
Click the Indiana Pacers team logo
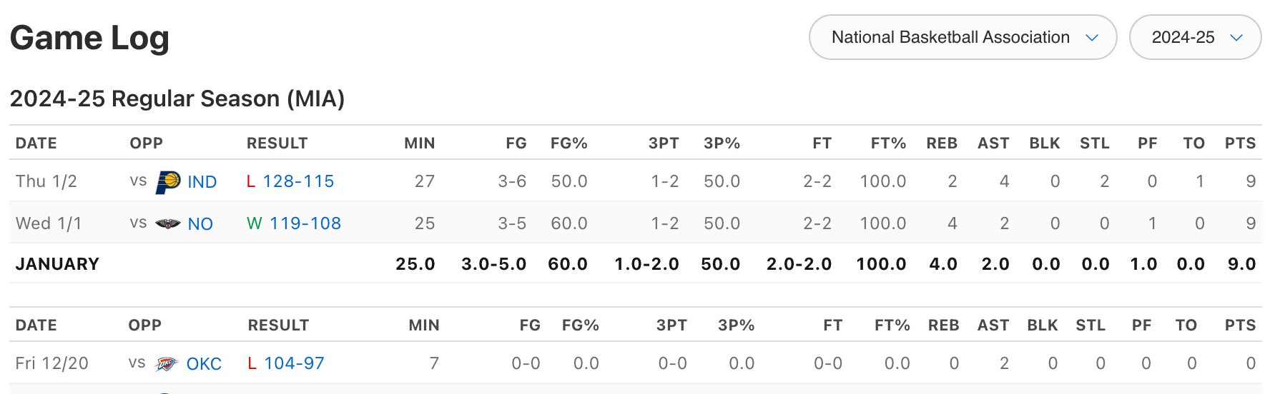coord(168,181)
